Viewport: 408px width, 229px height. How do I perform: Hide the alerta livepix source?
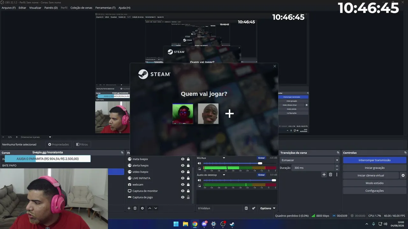(x=183, y=165)
